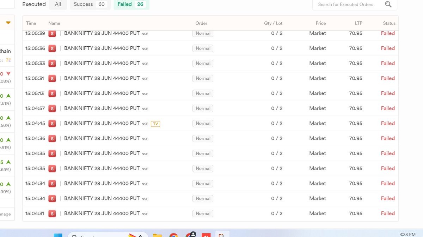Click the Normal order tag on 15:04:57 row
The image size is (423, 237).
[203, 108]
